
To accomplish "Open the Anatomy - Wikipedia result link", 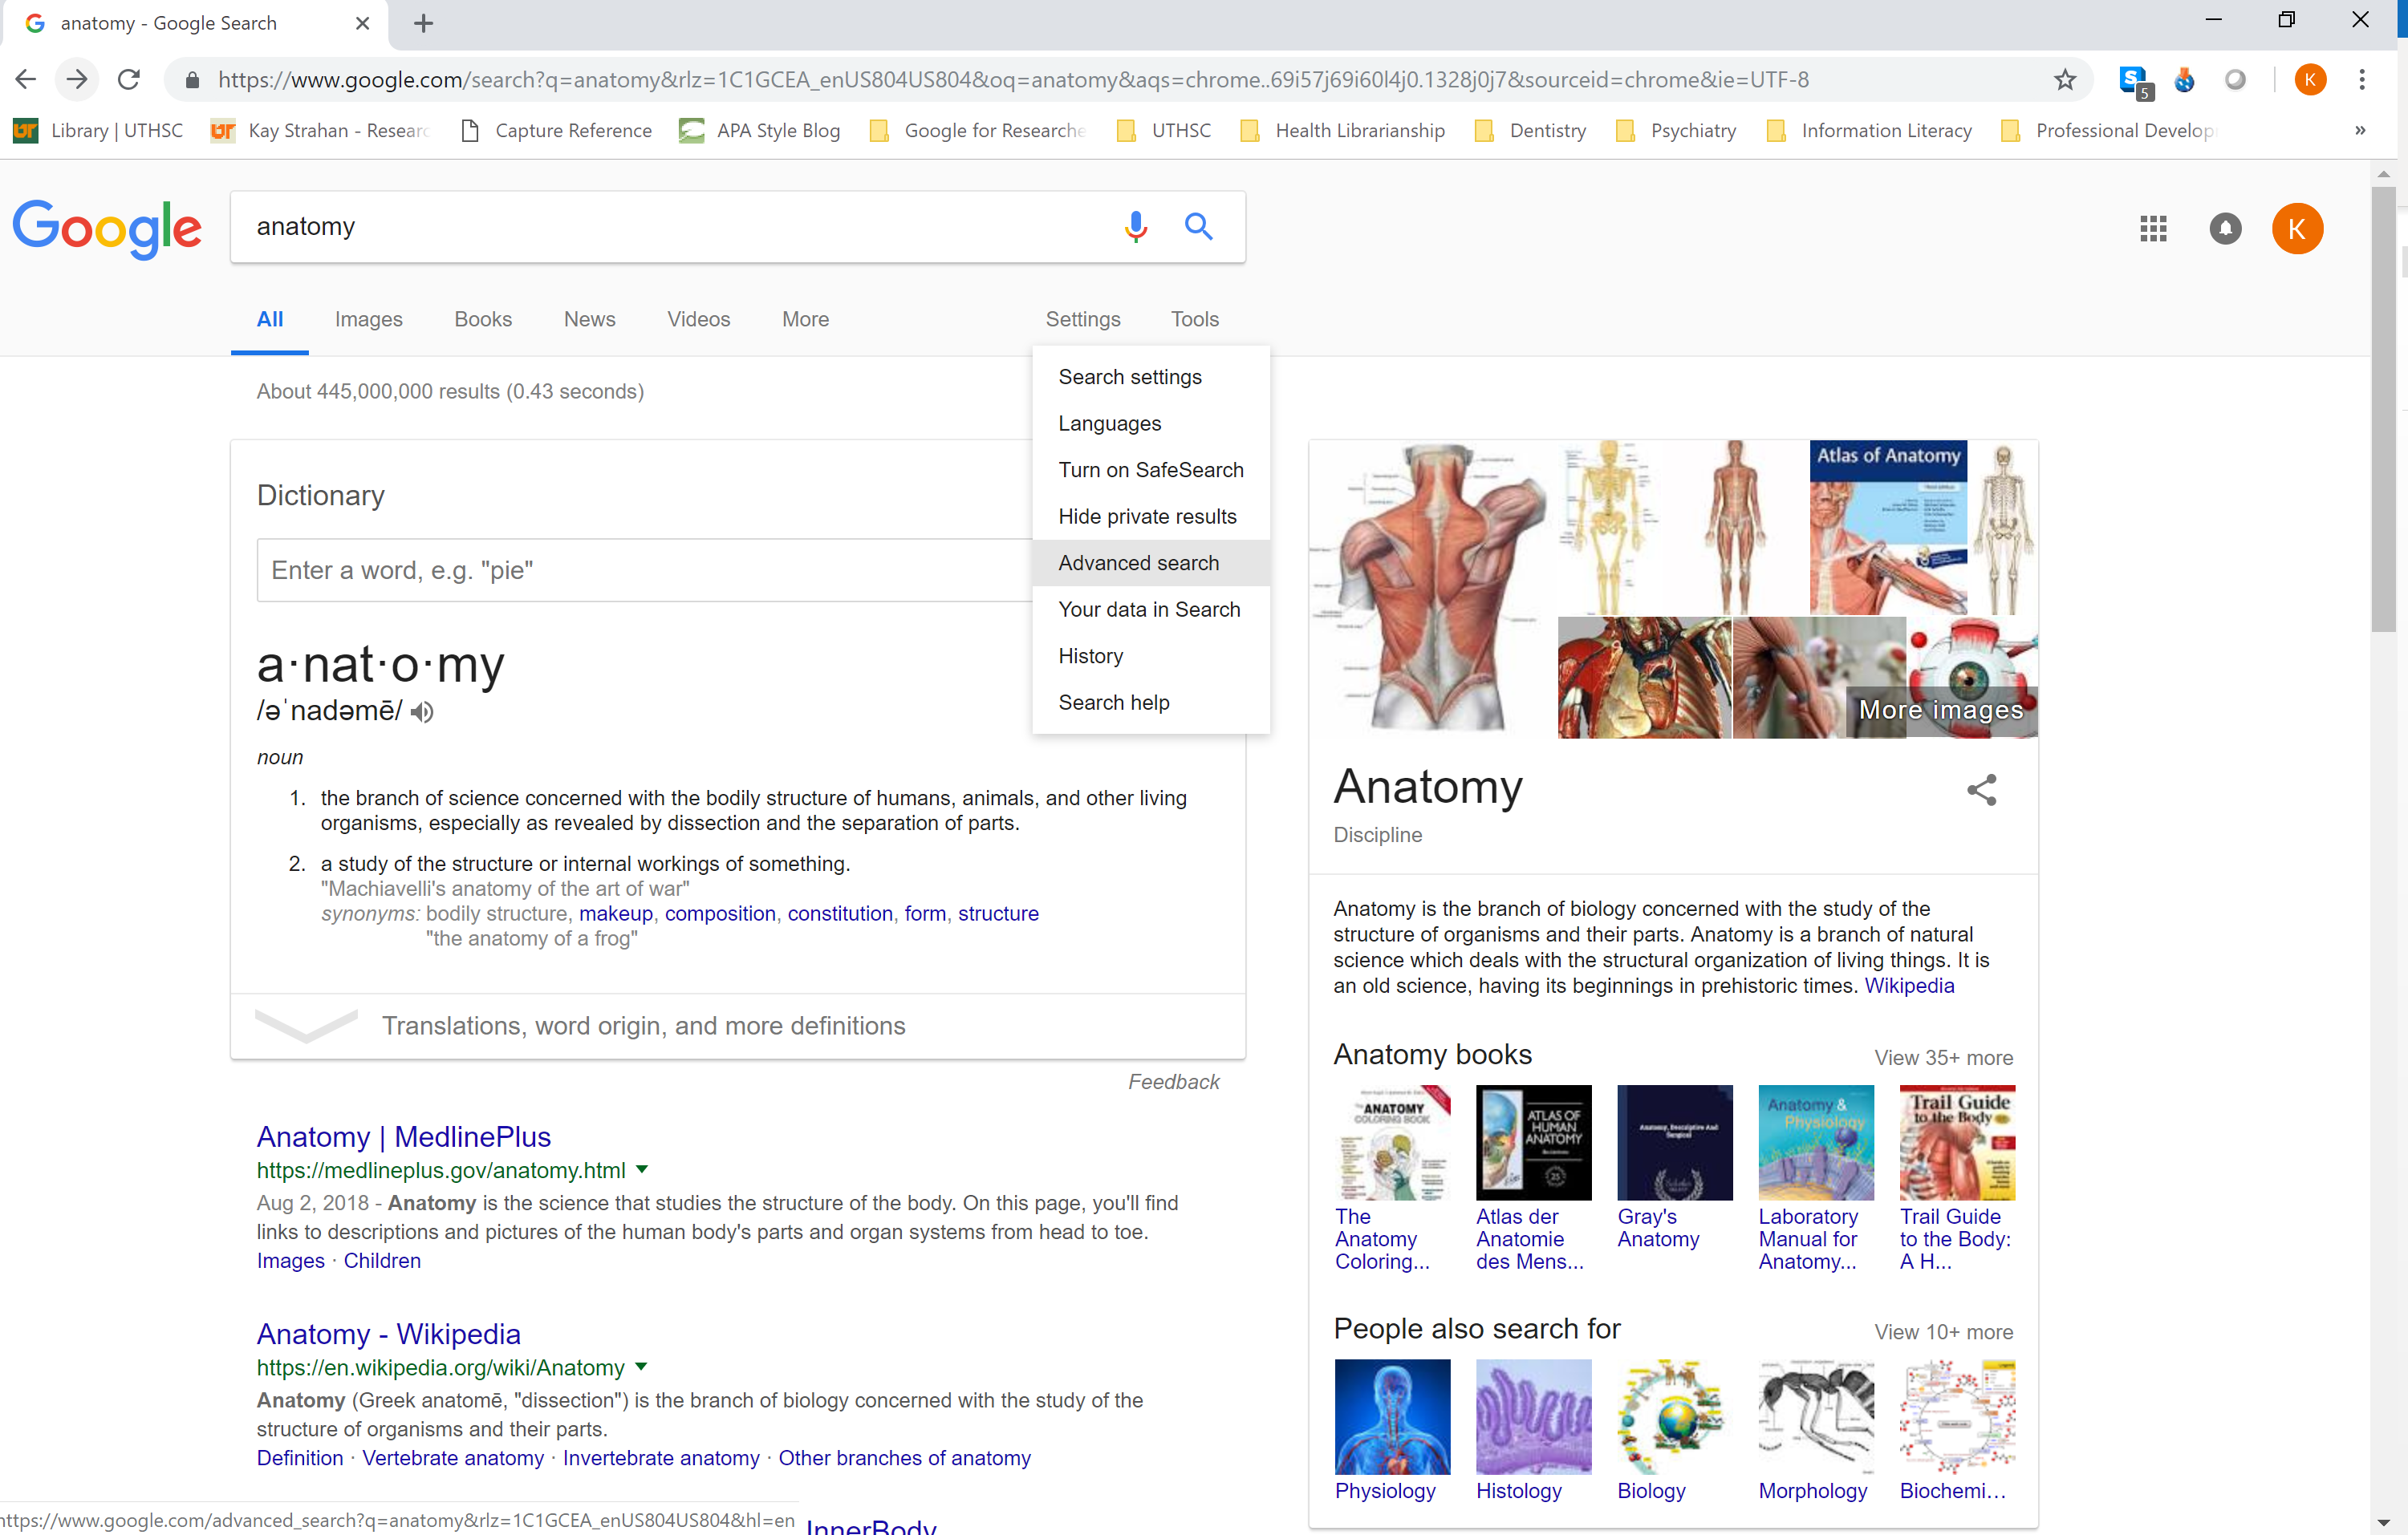I will pyautogui.click(x=388, y=1333).
